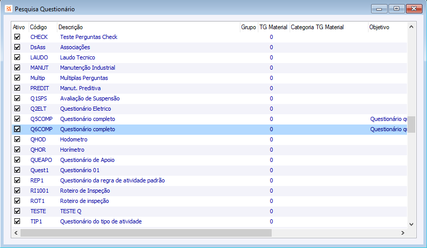This screenshot has width=427, height=248.
Task: Select code CHECK
Action: [x=39, y=37]
